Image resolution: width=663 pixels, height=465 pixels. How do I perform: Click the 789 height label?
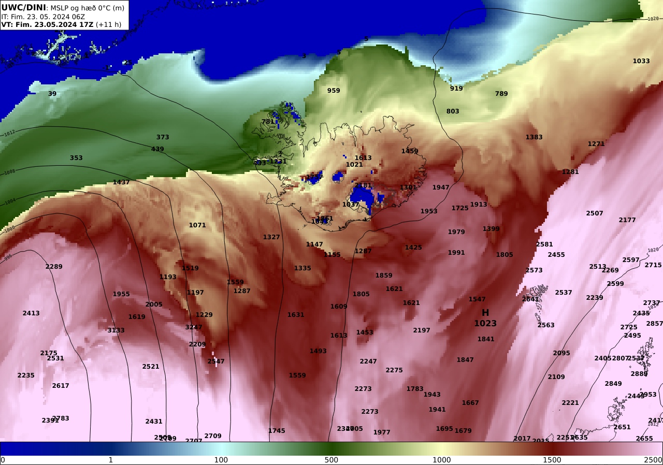pos(501,94)
